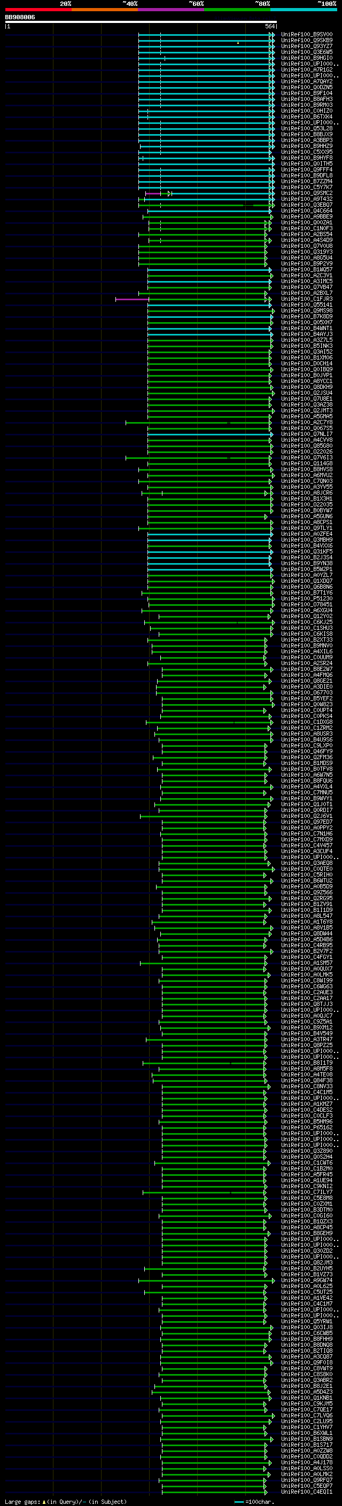Select hit UniRef100_D0CH14

306,364
